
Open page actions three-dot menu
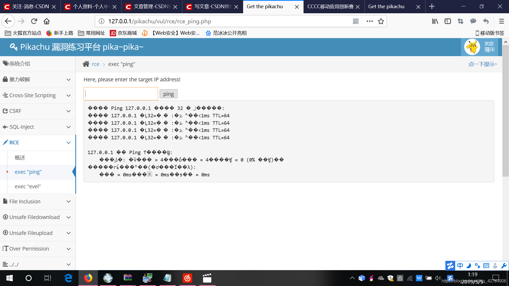click(x=370, y=21)
